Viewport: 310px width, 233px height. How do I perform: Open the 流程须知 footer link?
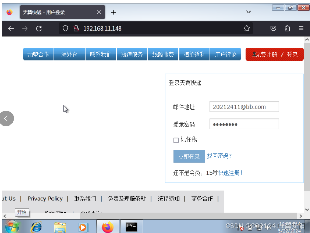(168, 199)
